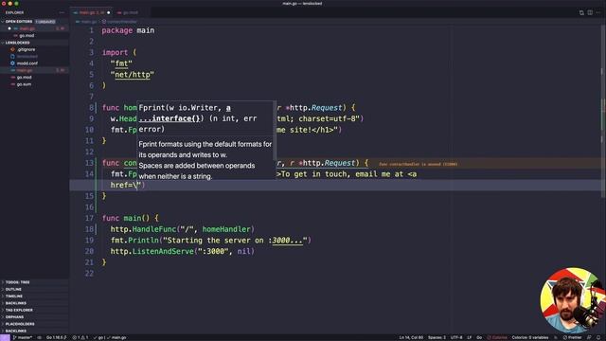Click the git sync icon in status bar
Screen dimensions: 606x341
tap(39, 337)
